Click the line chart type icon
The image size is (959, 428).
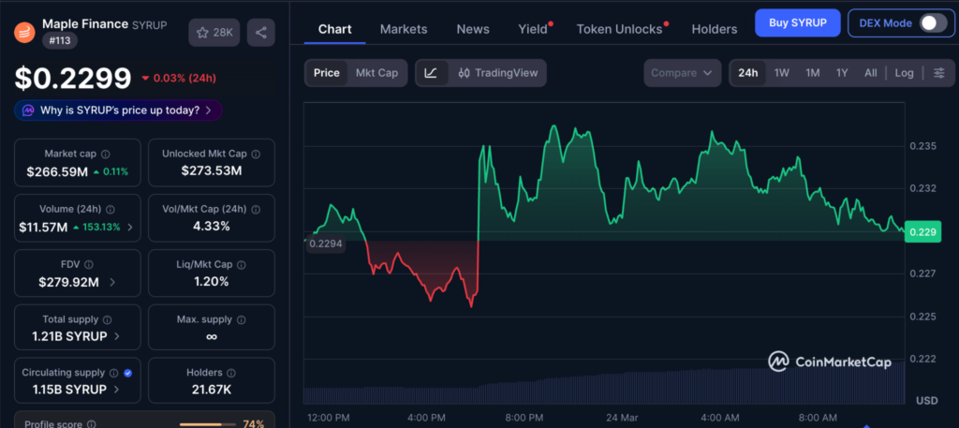tap(431, 73)
